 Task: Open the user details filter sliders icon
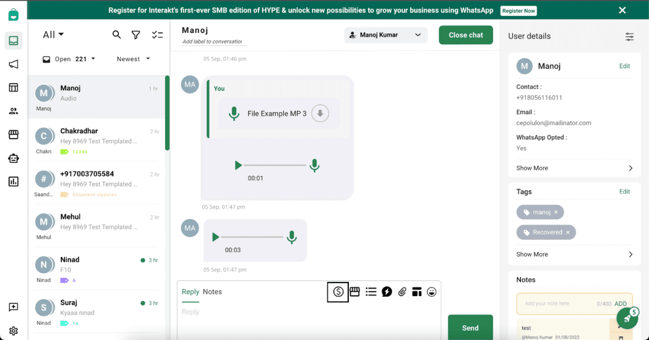point(629,37)
